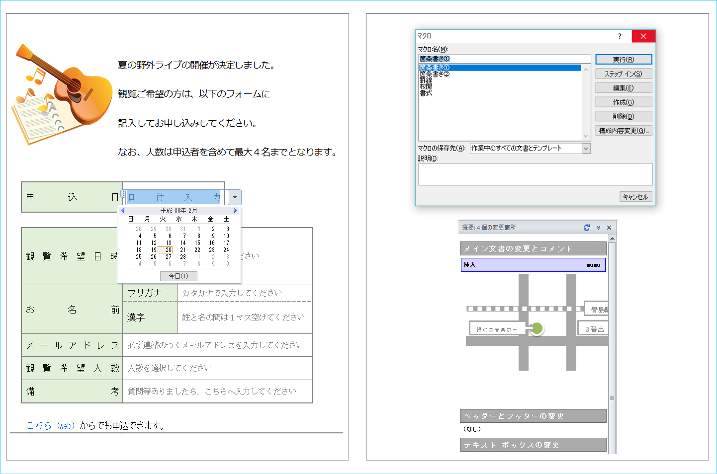Screen dimensions: 717x474
Task: Click refresh icon in revision summary pane
Action: click(x=587, y=228)
